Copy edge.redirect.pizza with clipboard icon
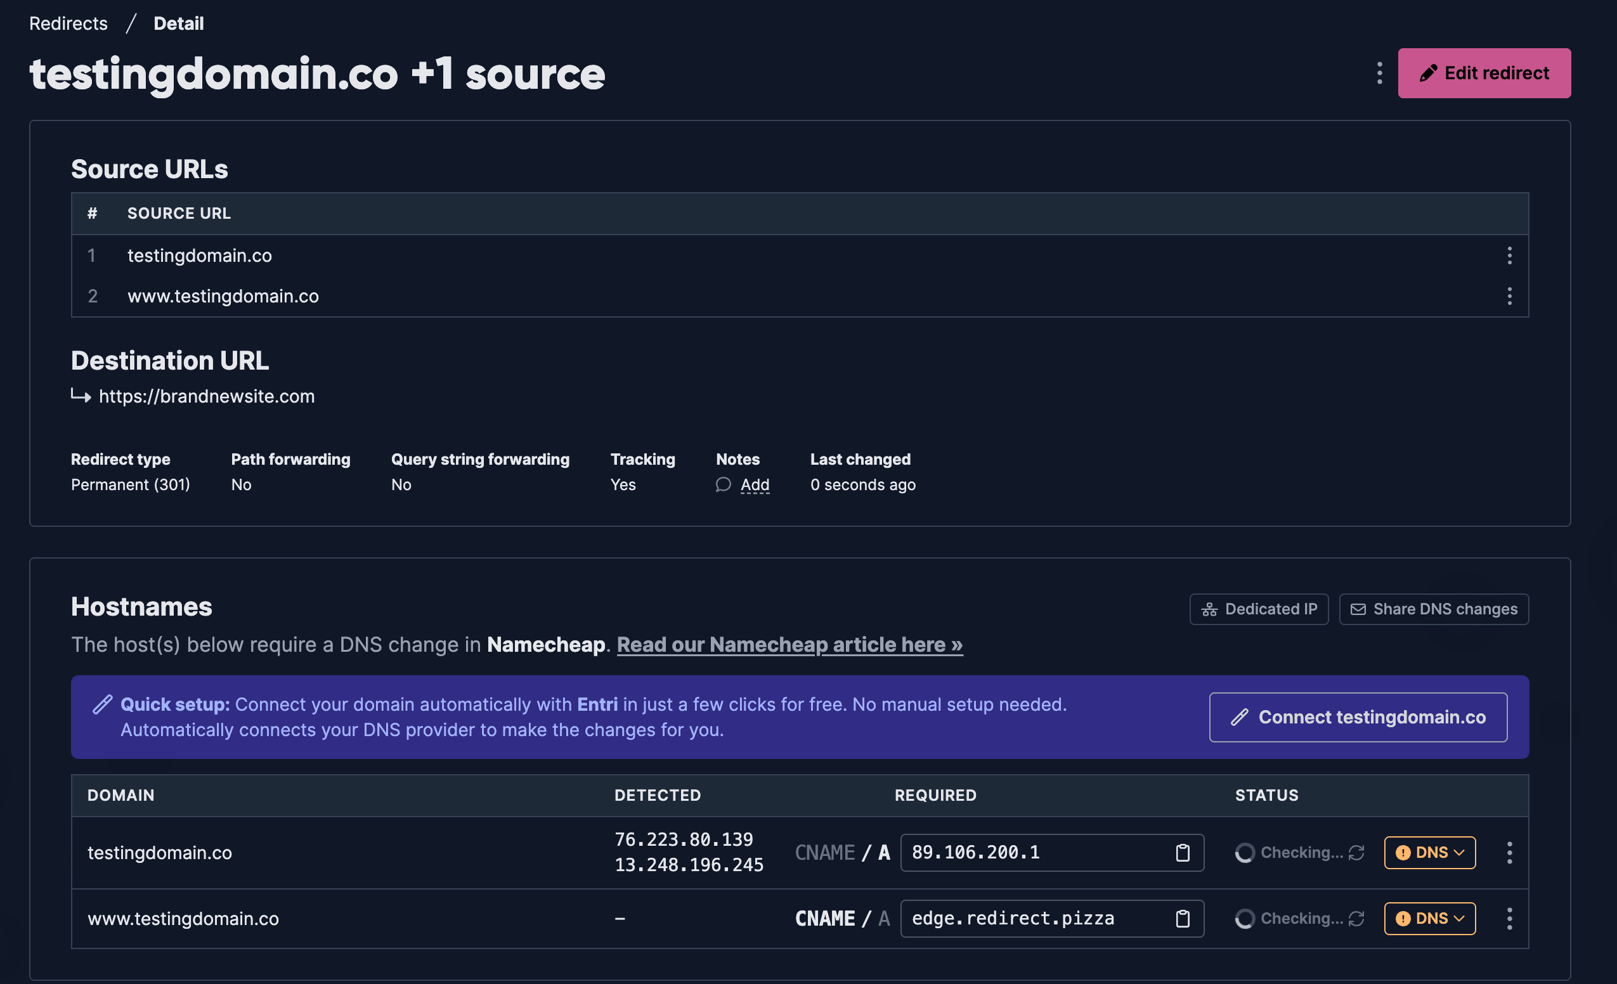Viewport: 1617px width, 984px height. click(1183, 919)
